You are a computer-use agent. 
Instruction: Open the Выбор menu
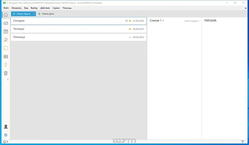point(34,8)
